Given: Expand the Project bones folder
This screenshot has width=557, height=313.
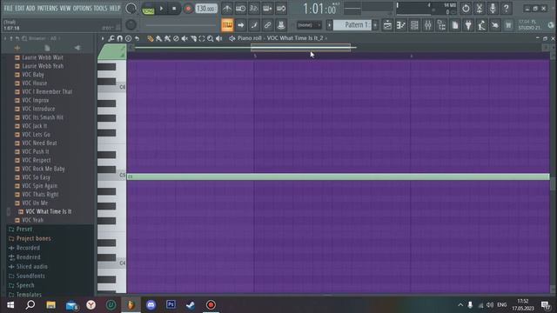Looking at the screenshot, I should 33,238.
